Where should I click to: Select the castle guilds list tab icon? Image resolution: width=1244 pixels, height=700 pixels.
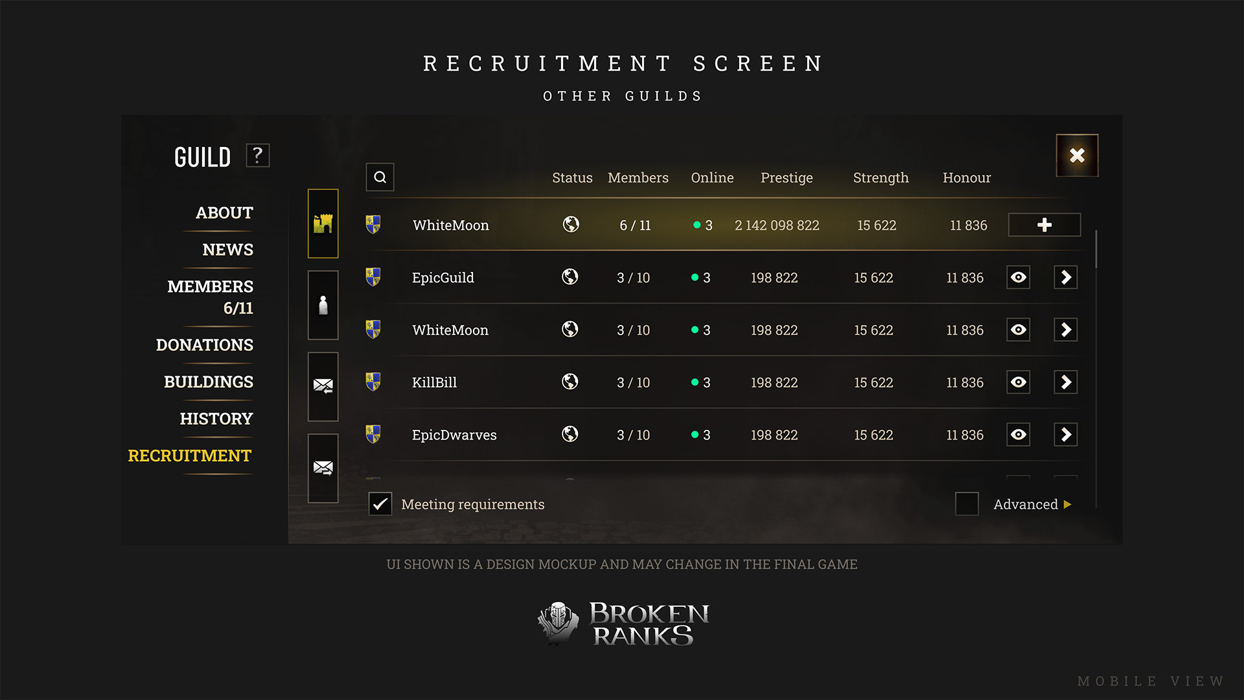coord(323,223)
